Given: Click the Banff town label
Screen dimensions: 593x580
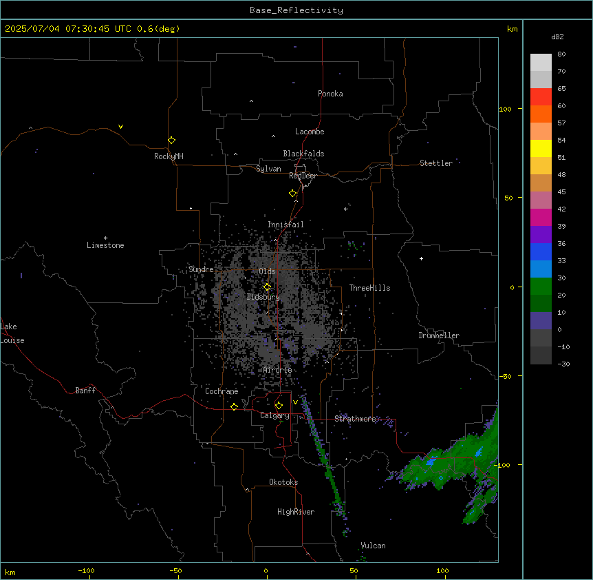Looking at the screenshot, I should click(85, 391).
